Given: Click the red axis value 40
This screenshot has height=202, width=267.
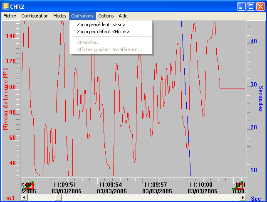Looking at the screenshot, I should coord(12,163).
